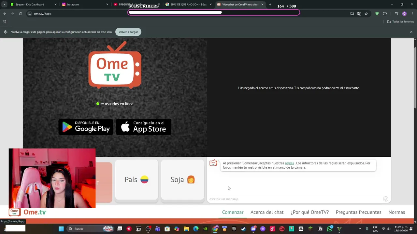Open the Todos los favoritos folder

point(400,22)
